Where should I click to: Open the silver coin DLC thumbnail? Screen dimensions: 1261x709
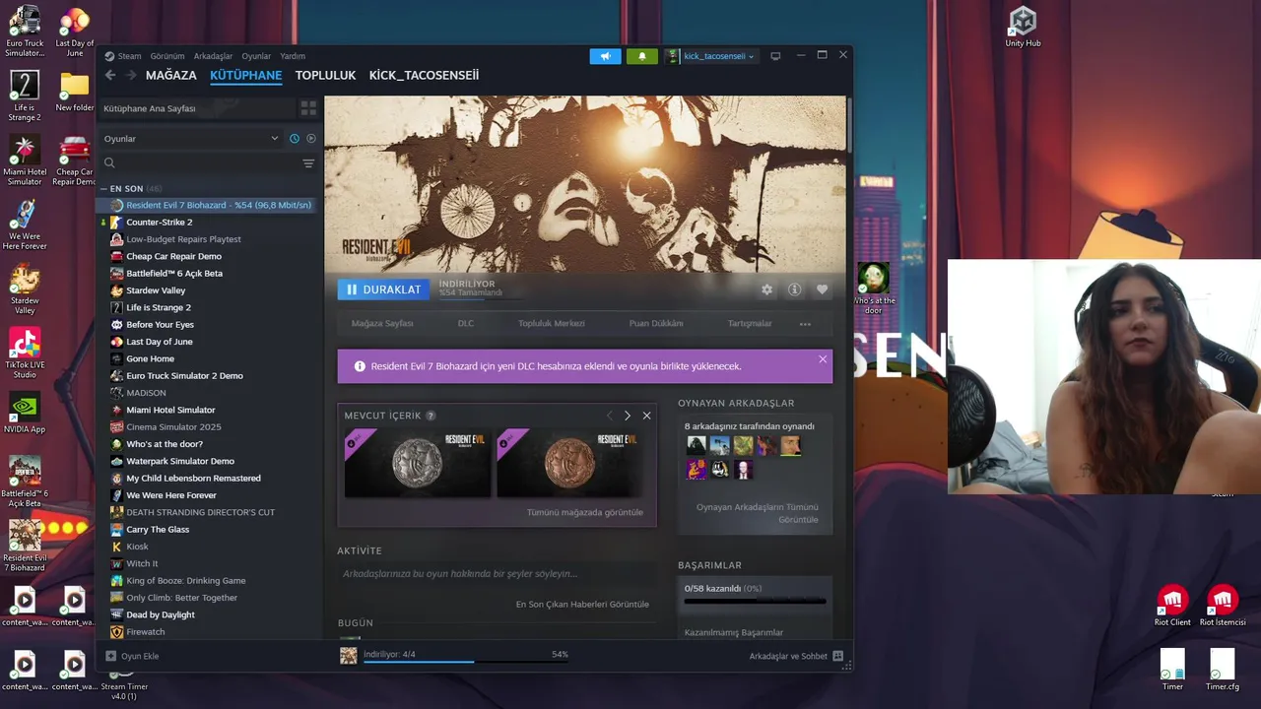point(417,463)
